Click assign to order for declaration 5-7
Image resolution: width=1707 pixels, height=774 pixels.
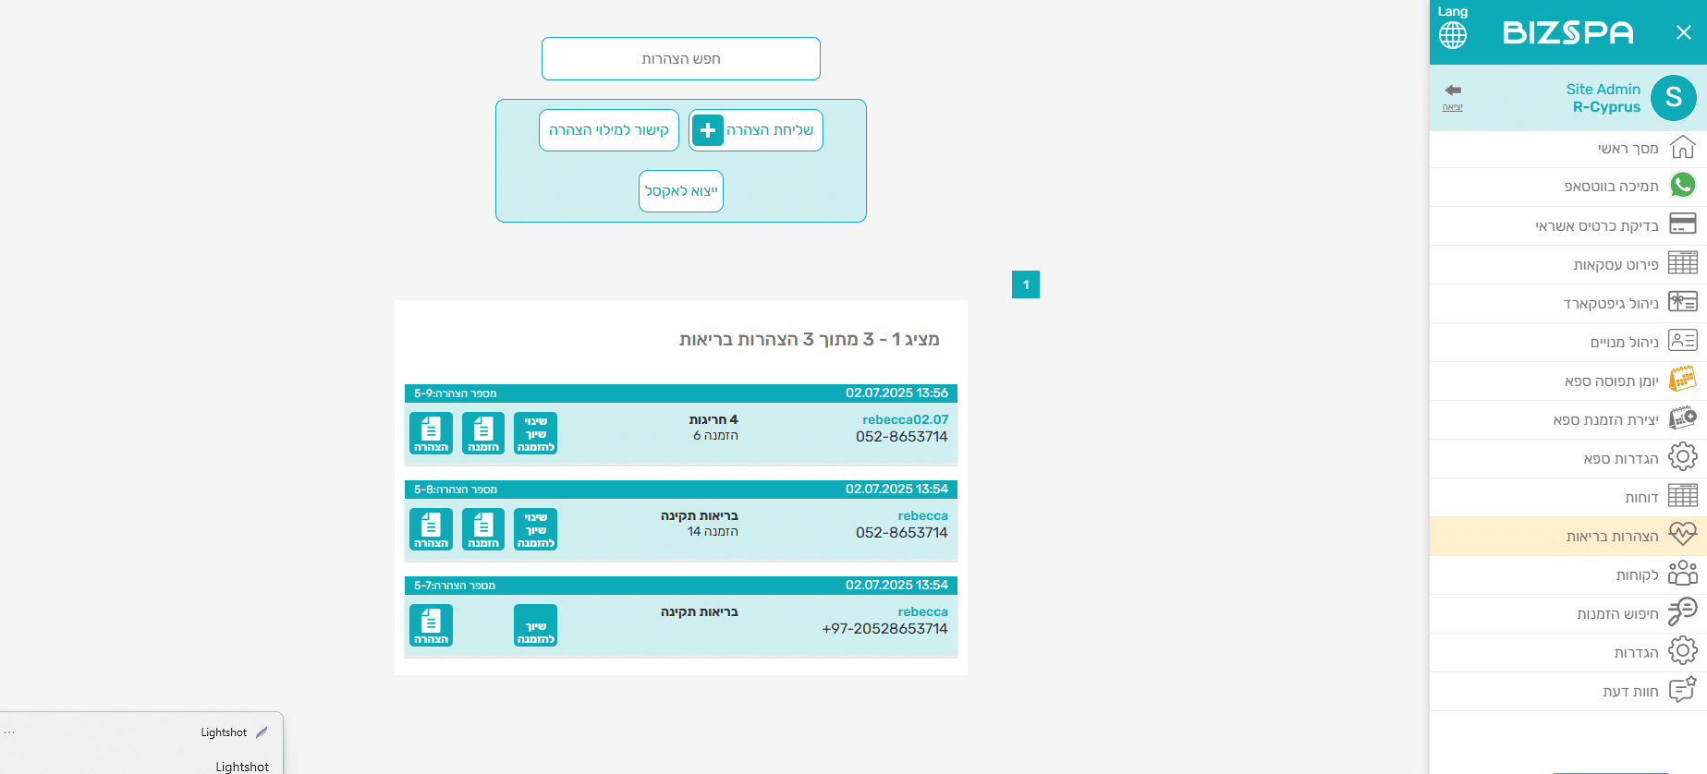tap(535, 625)
